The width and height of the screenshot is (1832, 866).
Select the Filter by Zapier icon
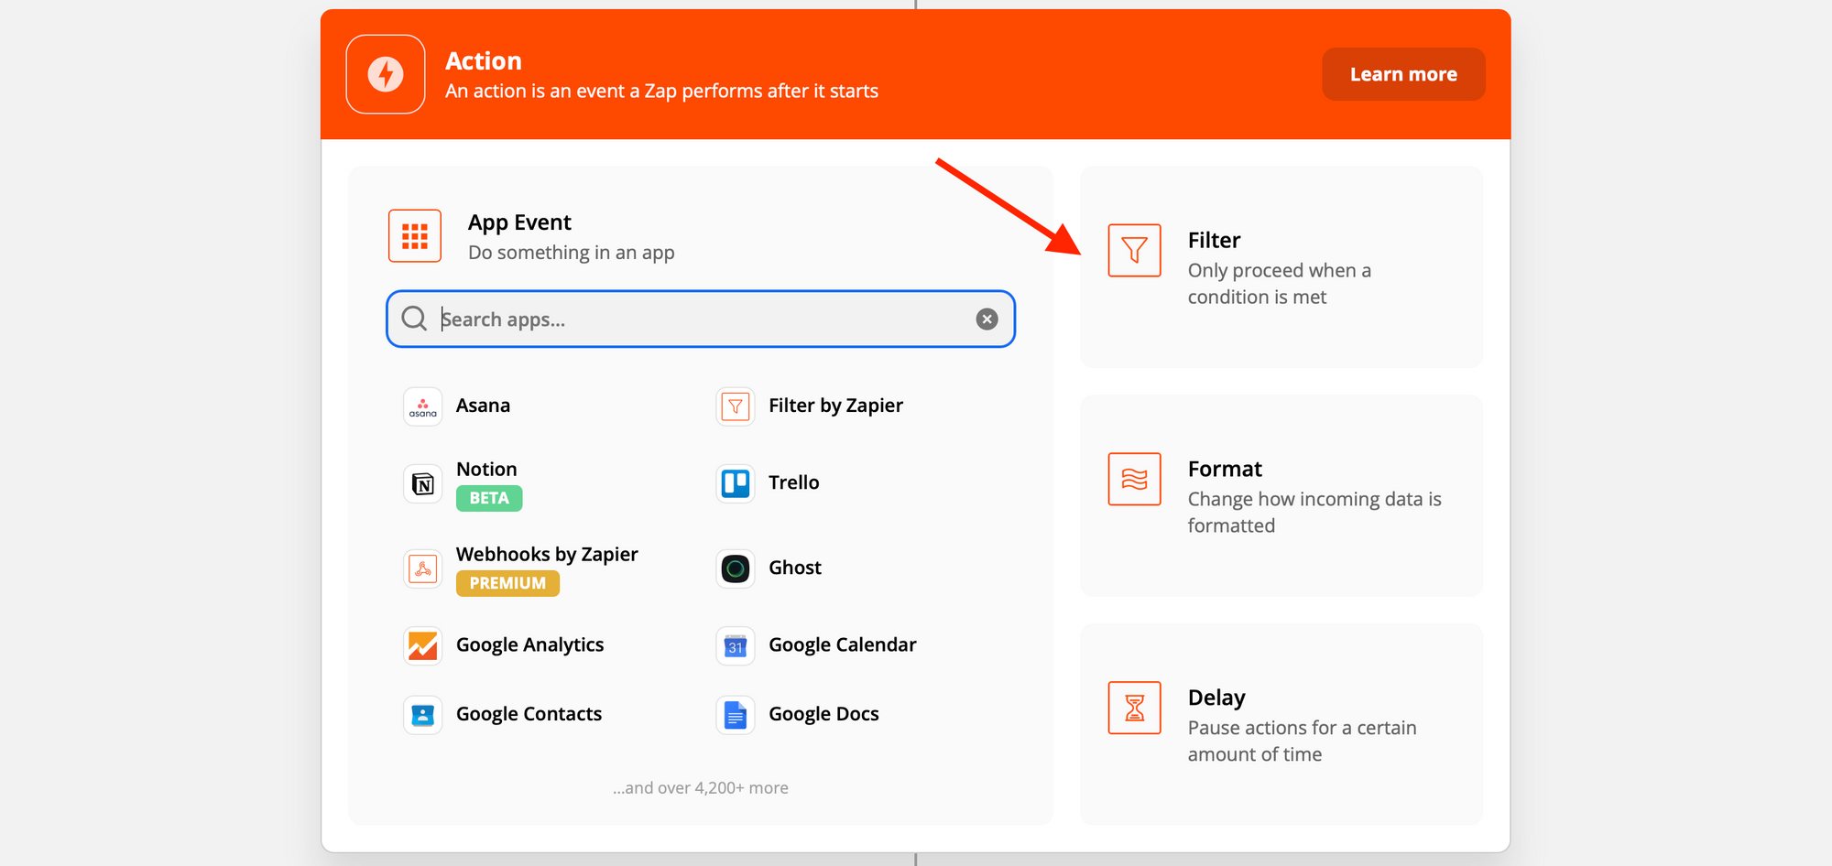pyautogui.click(x=736, y=406)
